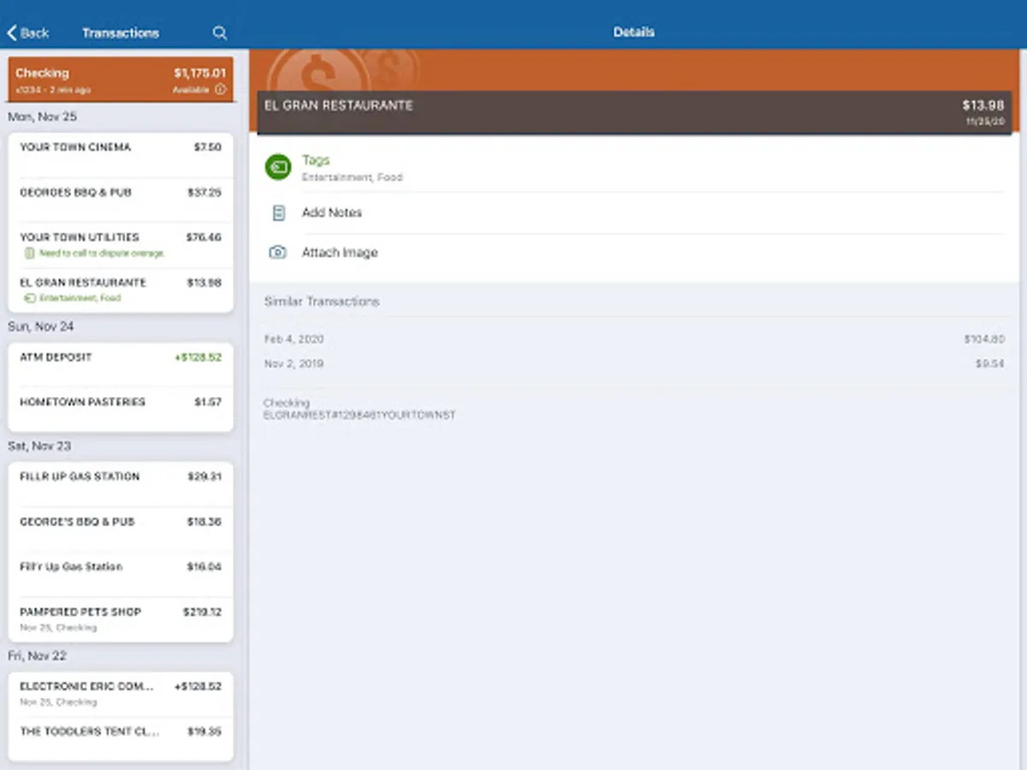Viewport: 1027px width, 770px height.
Task: Open Tags for this transaction
Action: 633,167
